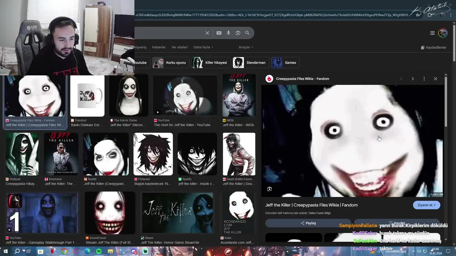Open Pinterest Bugün kaydedecek thumbnail

153,154
